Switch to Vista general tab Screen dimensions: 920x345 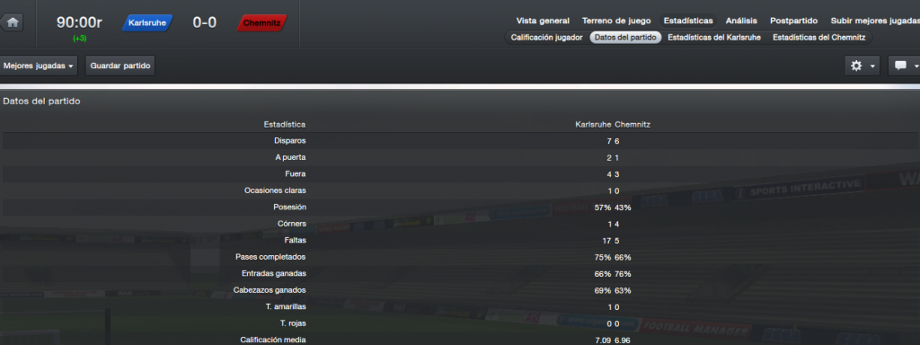[543, 21]
